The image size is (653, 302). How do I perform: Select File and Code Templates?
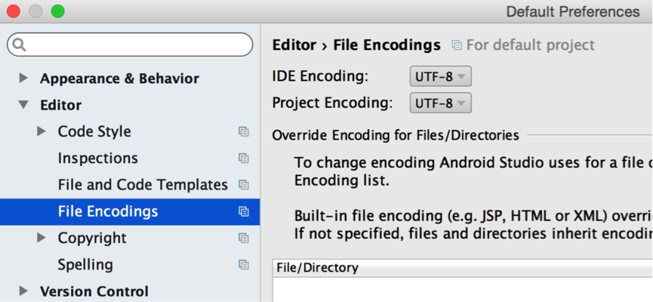click(x=142, y=185)
